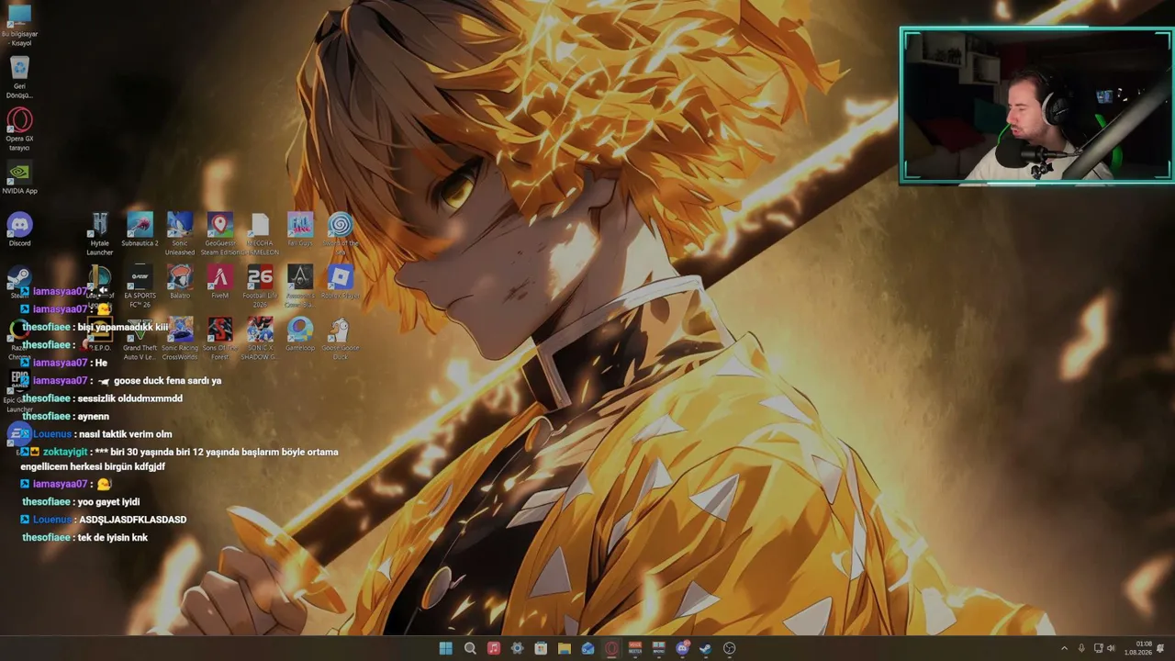Image resolution: width=1175 pixels, height=661 pixels.
Task: Select the Hytale Launcher desktop icon
Action: pyautogui.click(x=100, y=234)
